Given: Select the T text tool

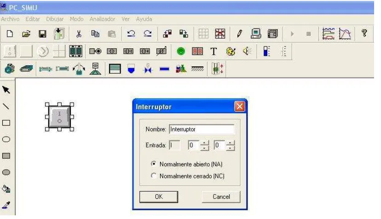Looking at the screenshot, I should (214, 51).
